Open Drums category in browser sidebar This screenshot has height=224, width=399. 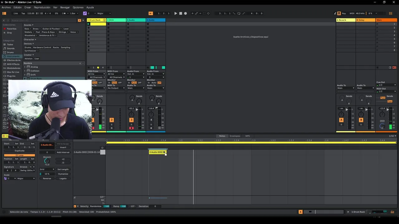pyautogui.click(x=10, y=52)
